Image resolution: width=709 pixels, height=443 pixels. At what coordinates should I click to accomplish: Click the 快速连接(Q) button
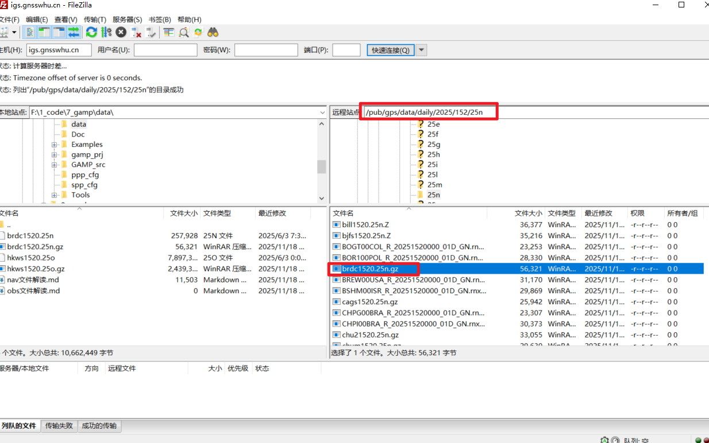tap(391, 50)
